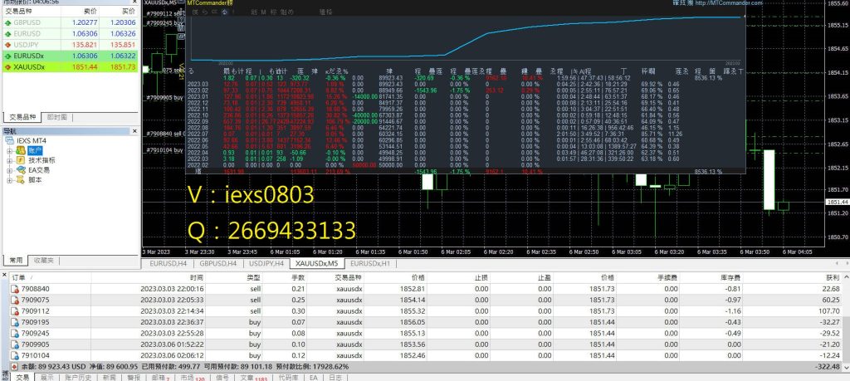850x381 pixels.
Task: Select the XAUUSDx symbol row icon
Action: click(x=7, y=66)
